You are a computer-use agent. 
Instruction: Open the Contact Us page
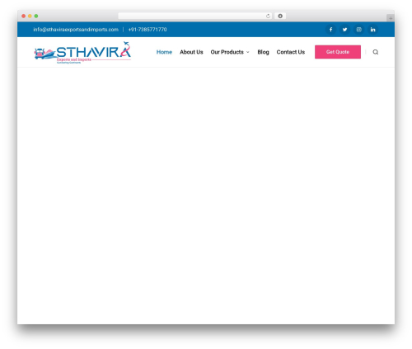click(x=291, y=52)
